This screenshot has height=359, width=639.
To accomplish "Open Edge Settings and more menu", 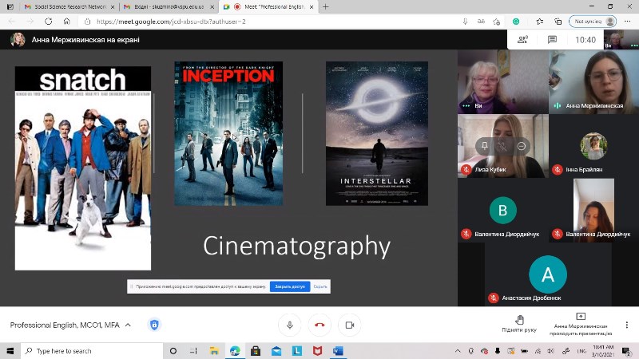I will pos(627,22).
